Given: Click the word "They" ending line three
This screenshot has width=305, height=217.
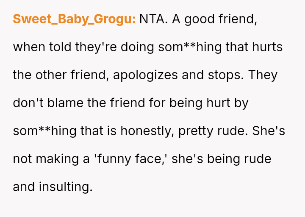Looking at the screenshot, I should click(263, 75).
